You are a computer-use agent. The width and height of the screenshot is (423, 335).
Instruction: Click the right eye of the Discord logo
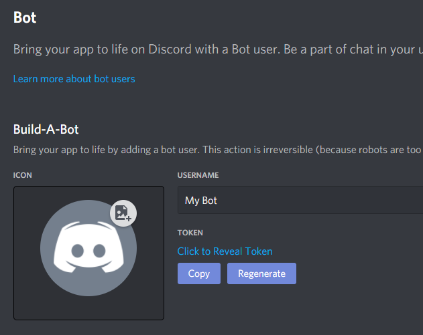(x=100, y=251)
